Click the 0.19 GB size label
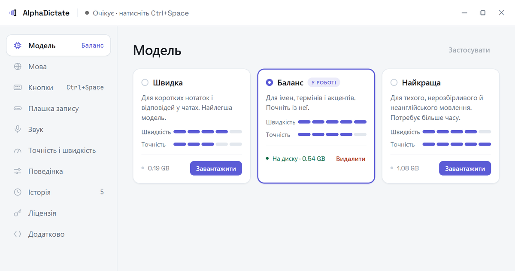Viewport: 515px width, 271px height. click(x=159, y=168)
